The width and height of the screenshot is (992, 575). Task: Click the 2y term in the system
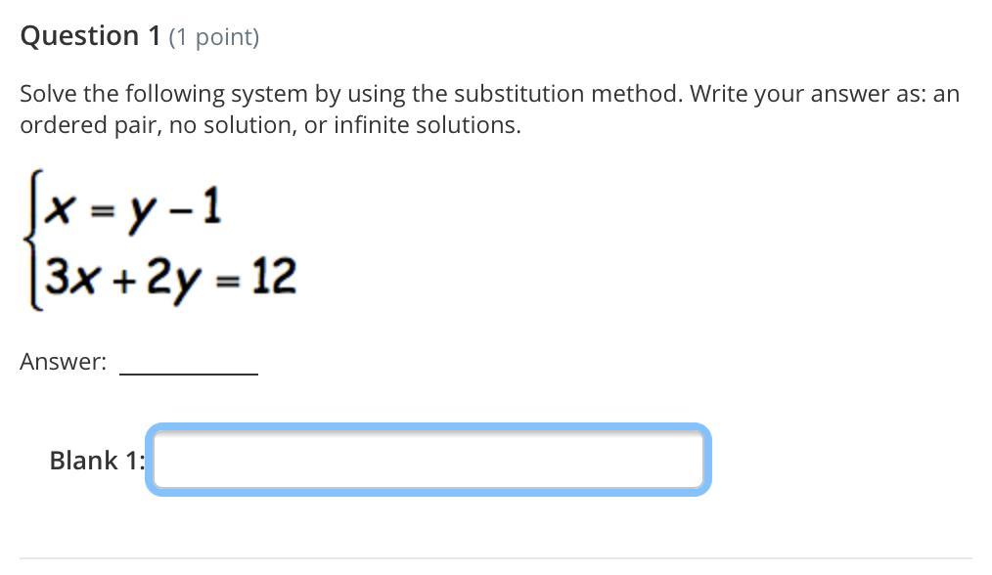click(x=173, y=281)
